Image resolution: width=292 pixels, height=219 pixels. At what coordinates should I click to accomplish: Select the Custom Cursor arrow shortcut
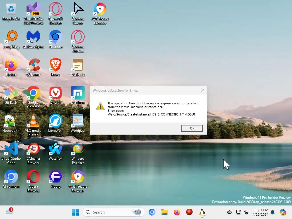click(78, 13)
